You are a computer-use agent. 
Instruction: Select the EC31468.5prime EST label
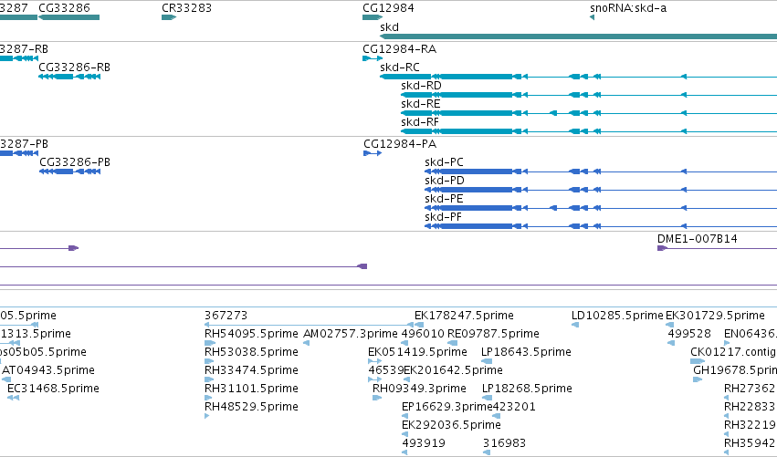53,389
